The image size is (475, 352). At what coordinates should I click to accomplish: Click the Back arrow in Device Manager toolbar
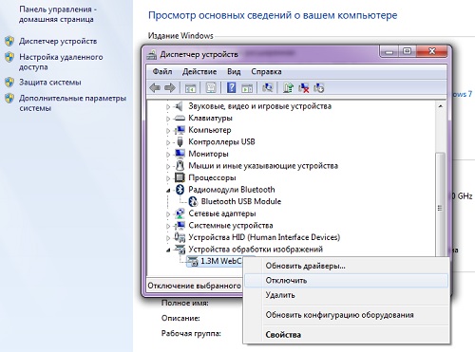(x=155, y=87)
